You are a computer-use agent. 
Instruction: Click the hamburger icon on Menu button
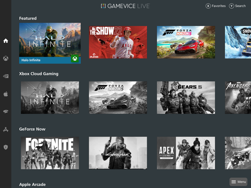(234, 182)
